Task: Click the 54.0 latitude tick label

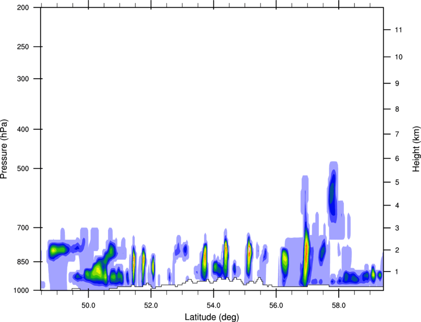Action: (x=213, y=305)
